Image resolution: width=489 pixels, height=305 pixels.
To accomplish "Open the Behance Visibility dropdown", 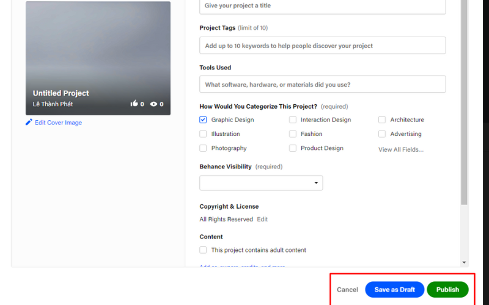I will (261, 182).
